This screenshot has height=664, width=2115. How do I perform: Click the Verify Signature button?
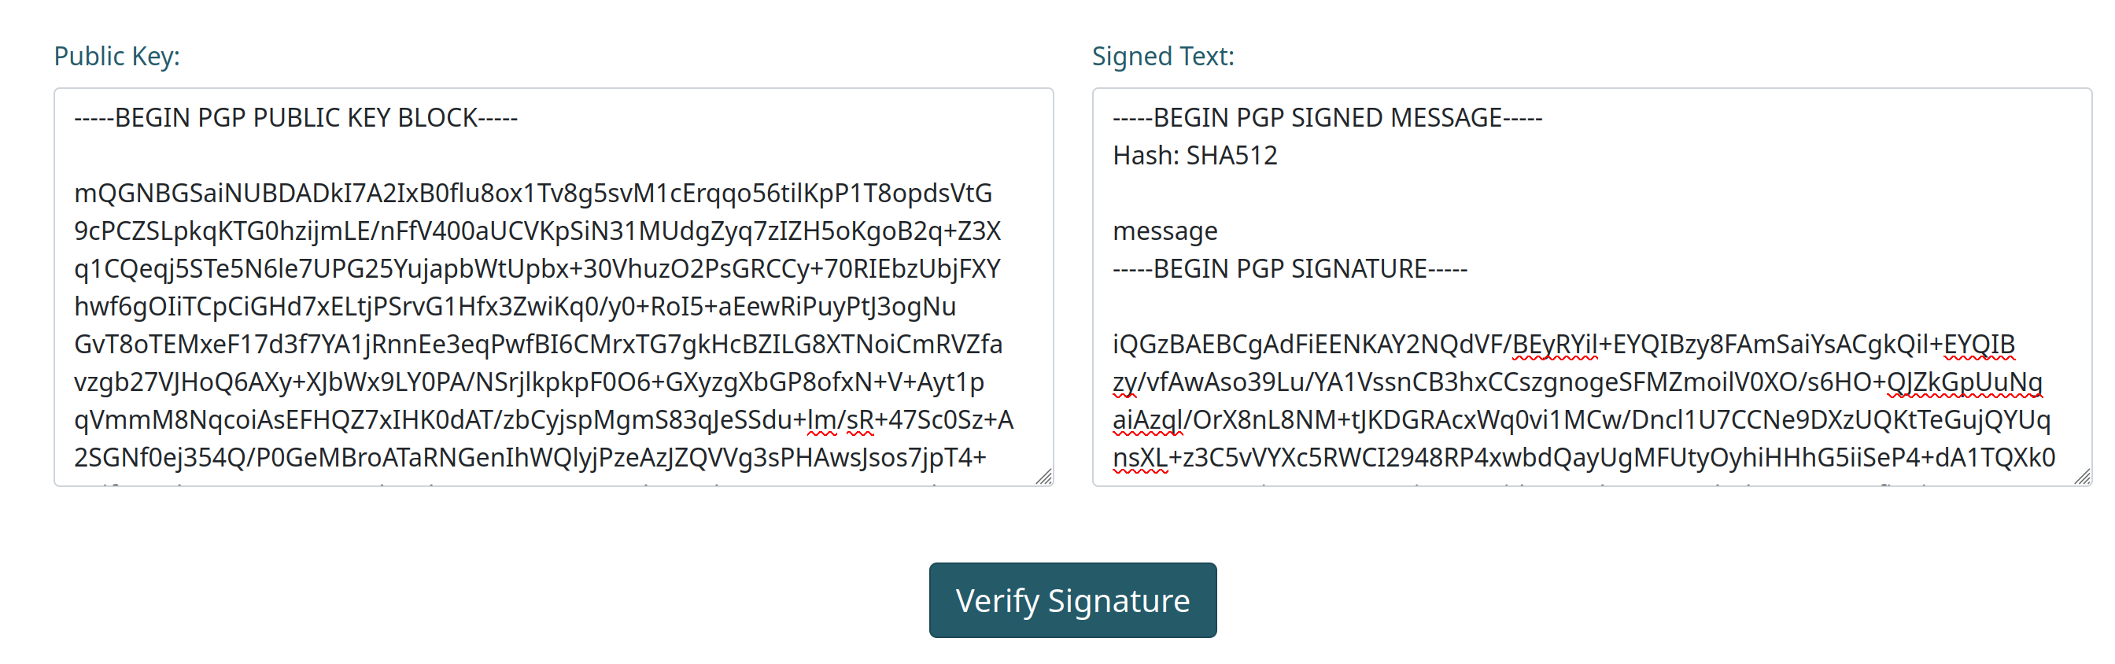(1072, 600)
